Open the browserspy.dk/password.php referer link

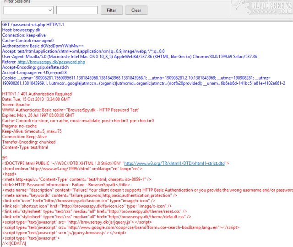point(51,62)
